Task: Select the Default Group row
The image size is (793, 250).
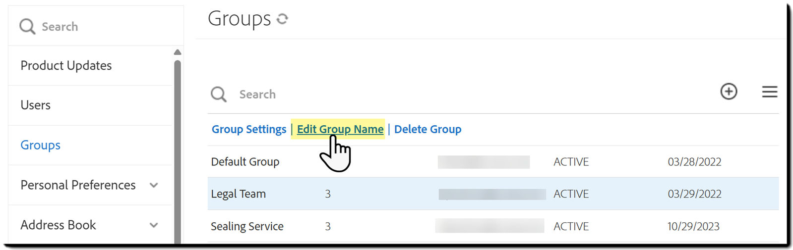Action: [245, 162]
